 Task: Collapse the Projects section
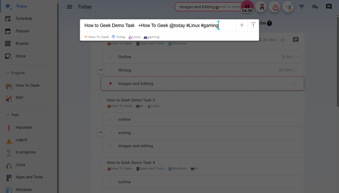coord(15,73)
